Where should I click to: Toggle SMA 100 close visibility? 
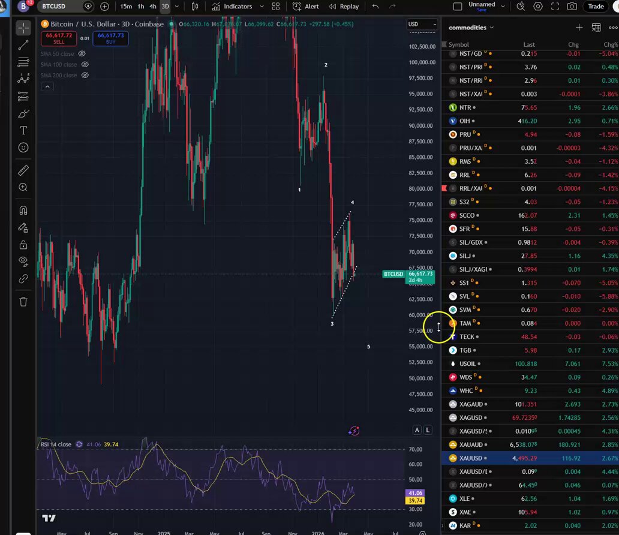click(x=85, y=64)
